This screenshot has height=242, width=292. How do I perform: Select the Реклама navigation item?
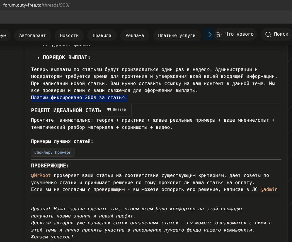pos(135,35)
